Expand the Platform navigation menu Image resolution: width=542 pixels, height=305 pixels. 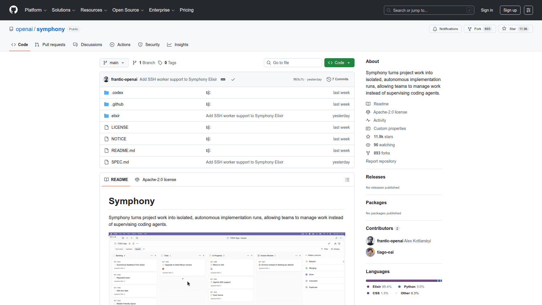[x=36, y=10]
